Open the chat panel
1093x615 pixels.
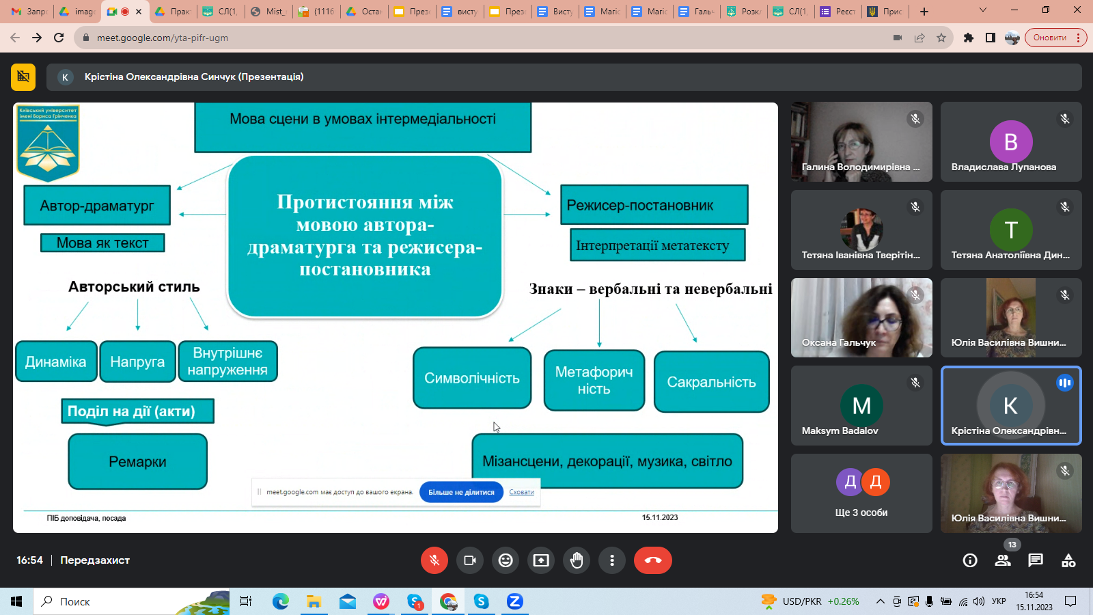click(1036, 560)
